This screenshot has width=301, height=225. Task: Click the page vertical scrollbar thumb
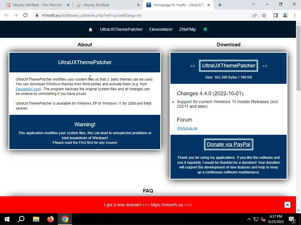[298, 58]
